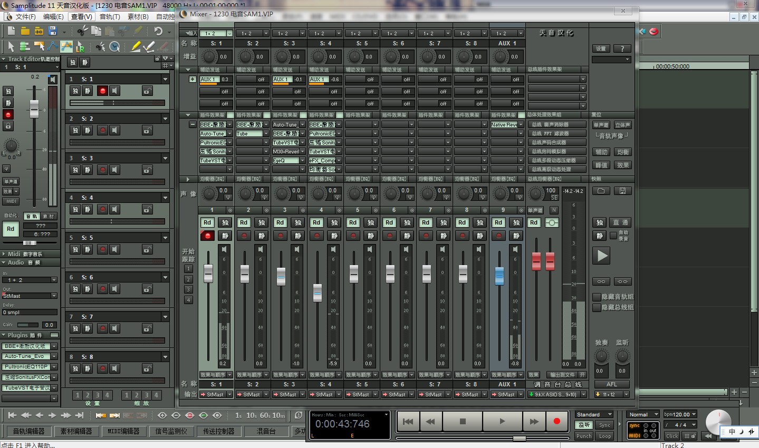Open the Auto-Tune plugin slot dropdown on channel 1

coord(229,134)
